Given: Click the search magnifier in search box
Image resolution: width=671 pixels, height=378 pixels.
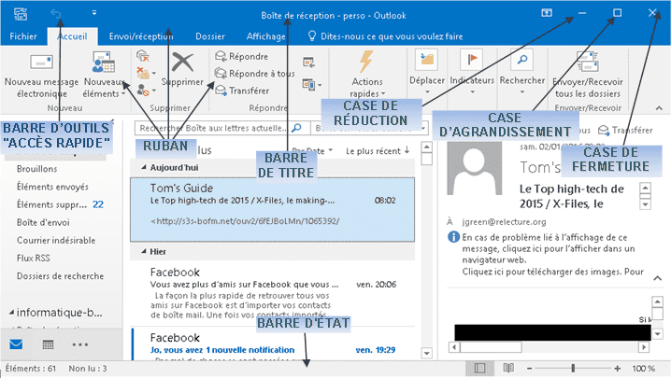Looking at the screenshot, I should [x=296, y=128].
